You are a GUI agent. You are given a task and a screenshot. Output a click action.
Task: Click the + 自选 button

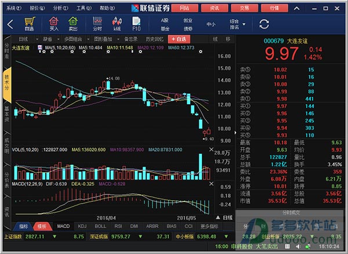(x=179, y=39)
